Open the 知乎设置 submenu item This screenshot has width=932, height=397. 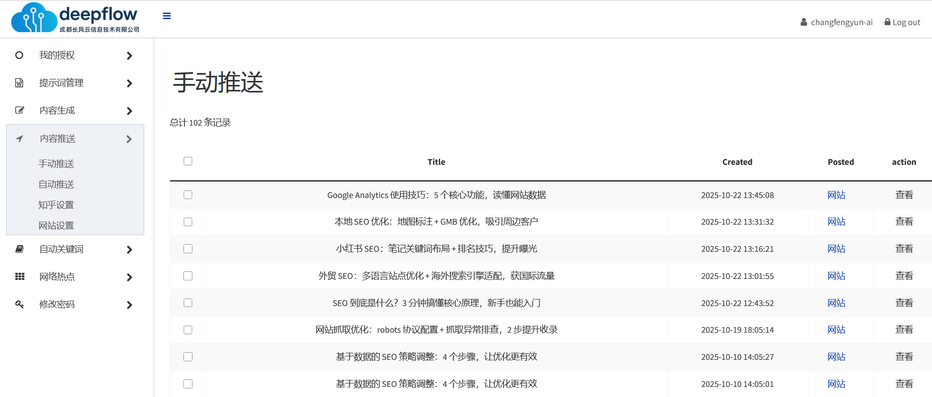pyautogui.click(x=56, y=205)
